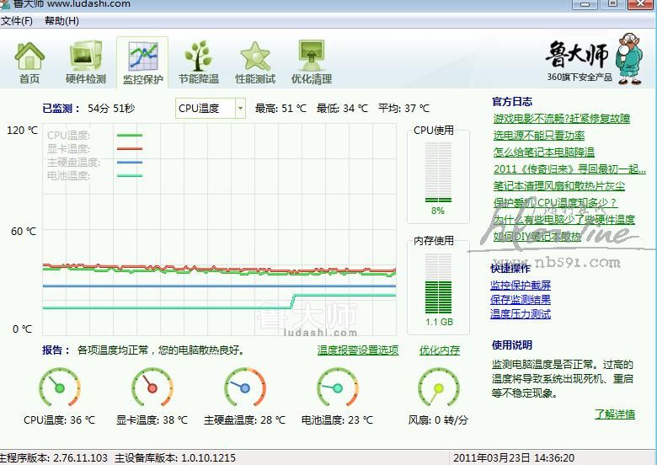
Task: Click the 显卡温度 gauge dial
Action: click(152, 388)
